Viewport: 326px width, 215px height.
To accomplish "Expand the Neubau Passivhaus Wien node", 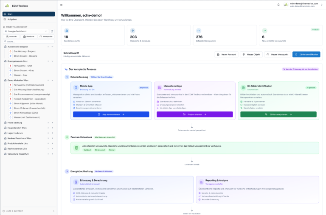I will click(x=52, y=138).
